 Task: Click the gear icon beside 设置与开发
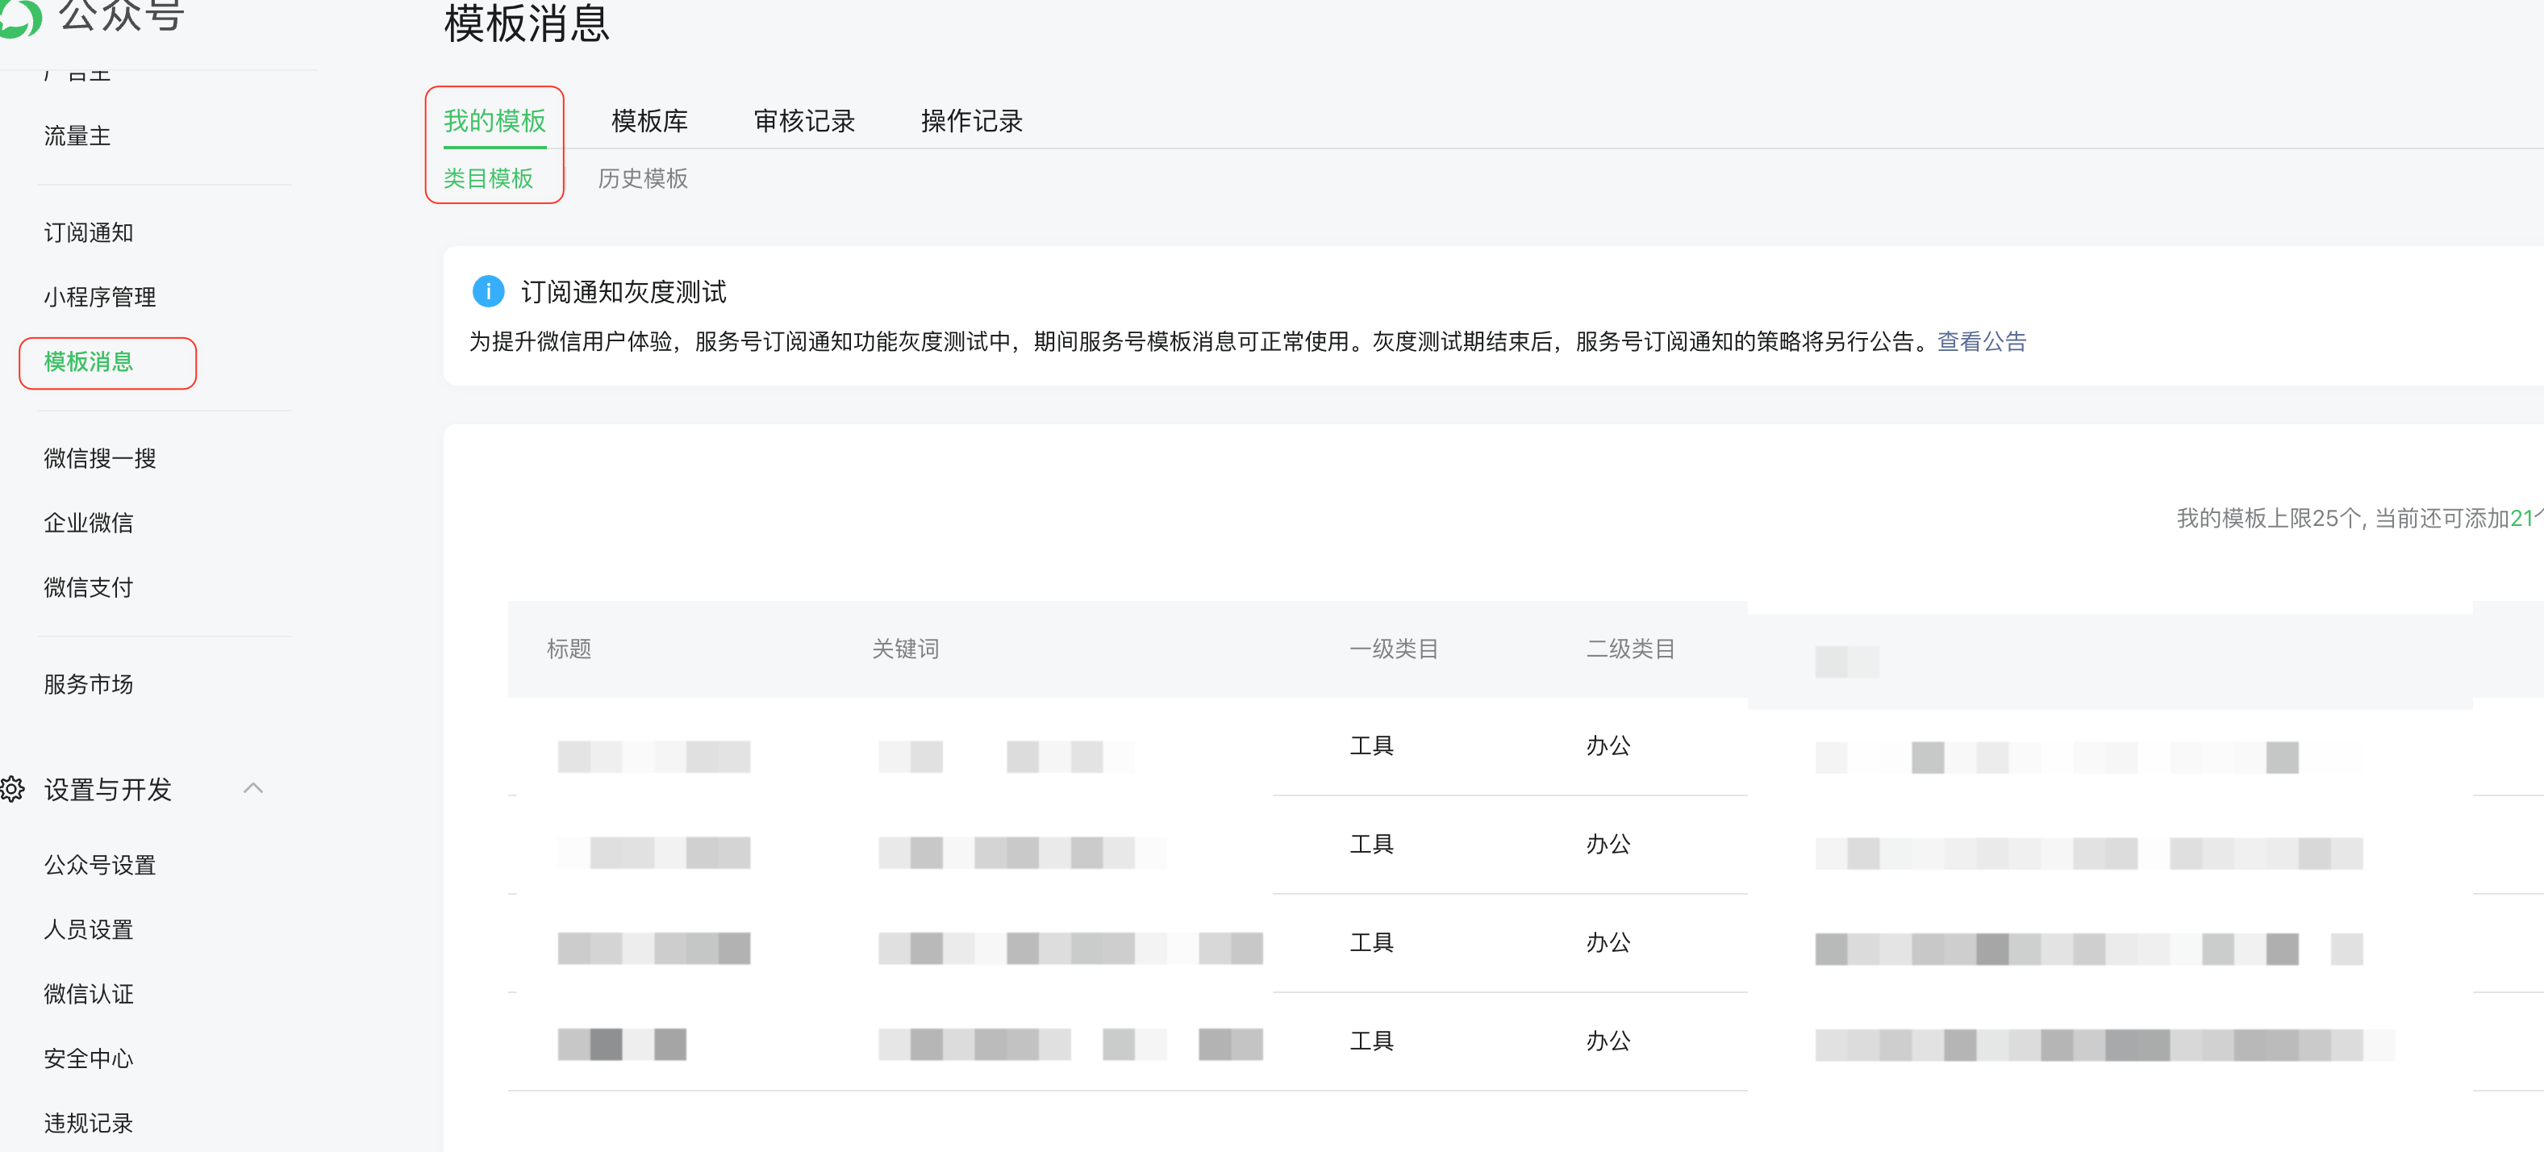(x=13, y=788)
